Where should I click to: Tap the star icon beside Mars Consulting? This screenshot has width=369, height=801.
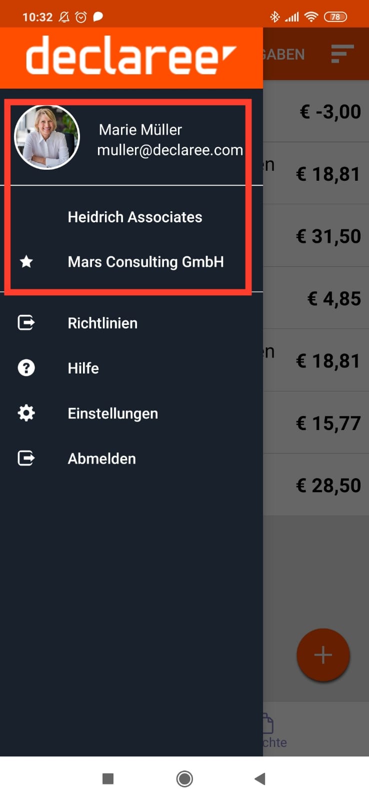26,261
